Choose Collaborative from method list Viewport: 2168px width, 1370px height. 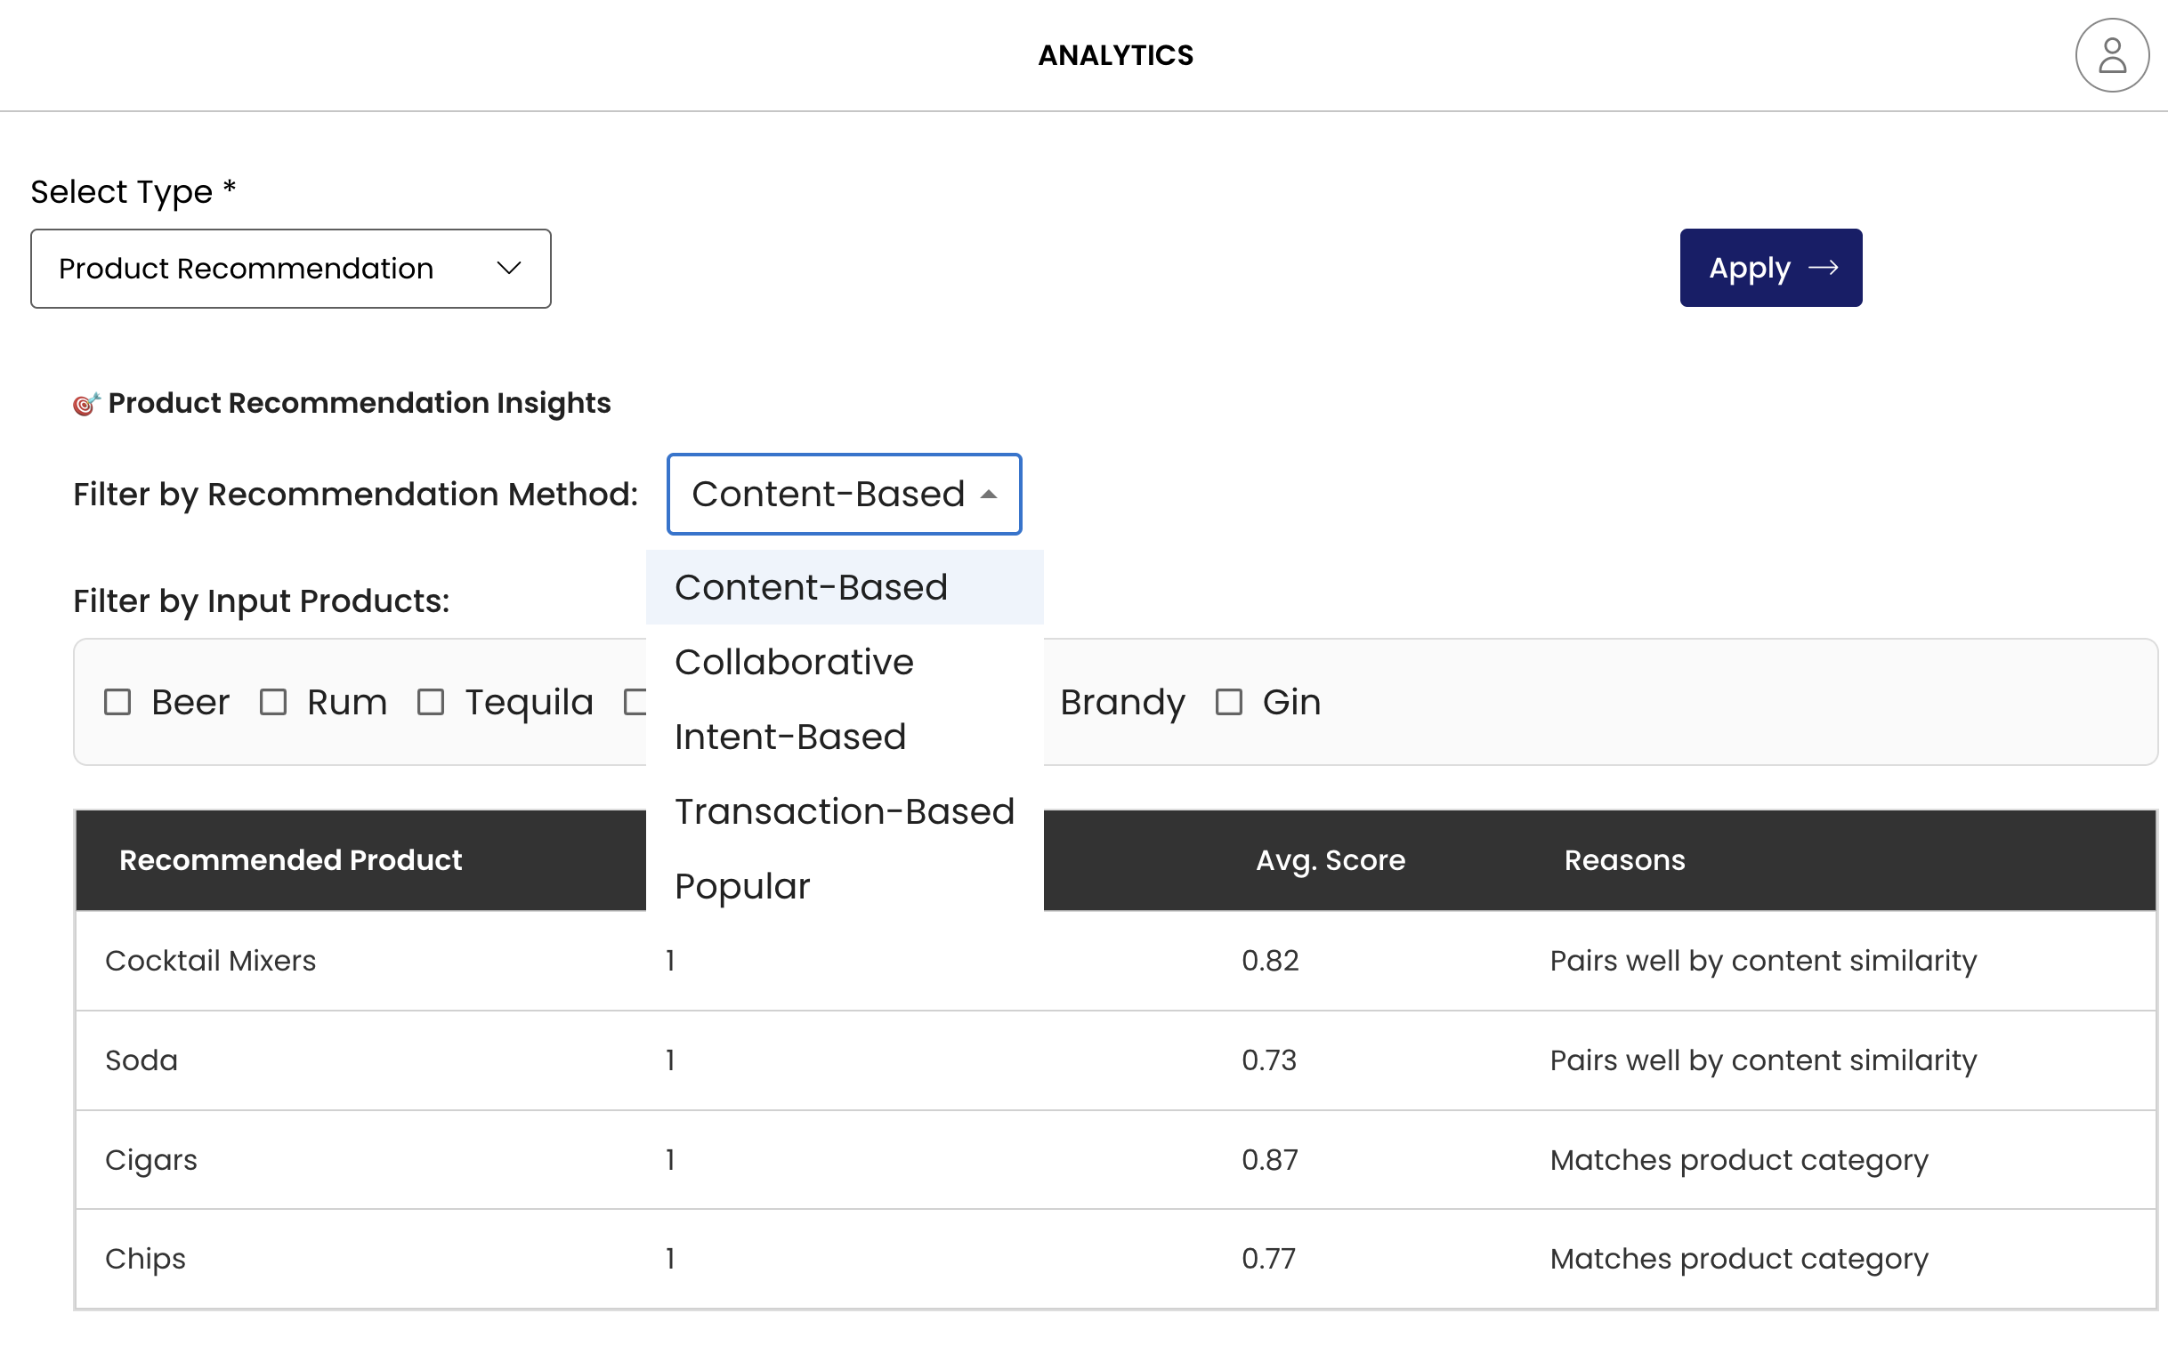click(x=793, y=663)
